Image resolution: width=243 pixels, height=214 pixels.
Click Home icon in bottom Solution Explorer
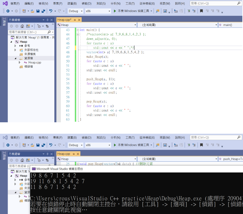tap(22, 160)
